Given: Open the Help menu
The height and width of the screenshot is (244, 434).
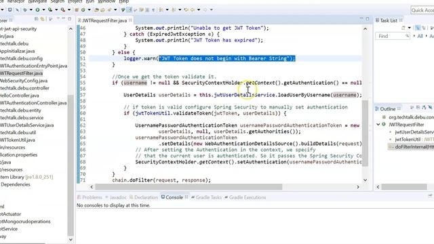Looking at the screenshot, I should coord(123,1).
